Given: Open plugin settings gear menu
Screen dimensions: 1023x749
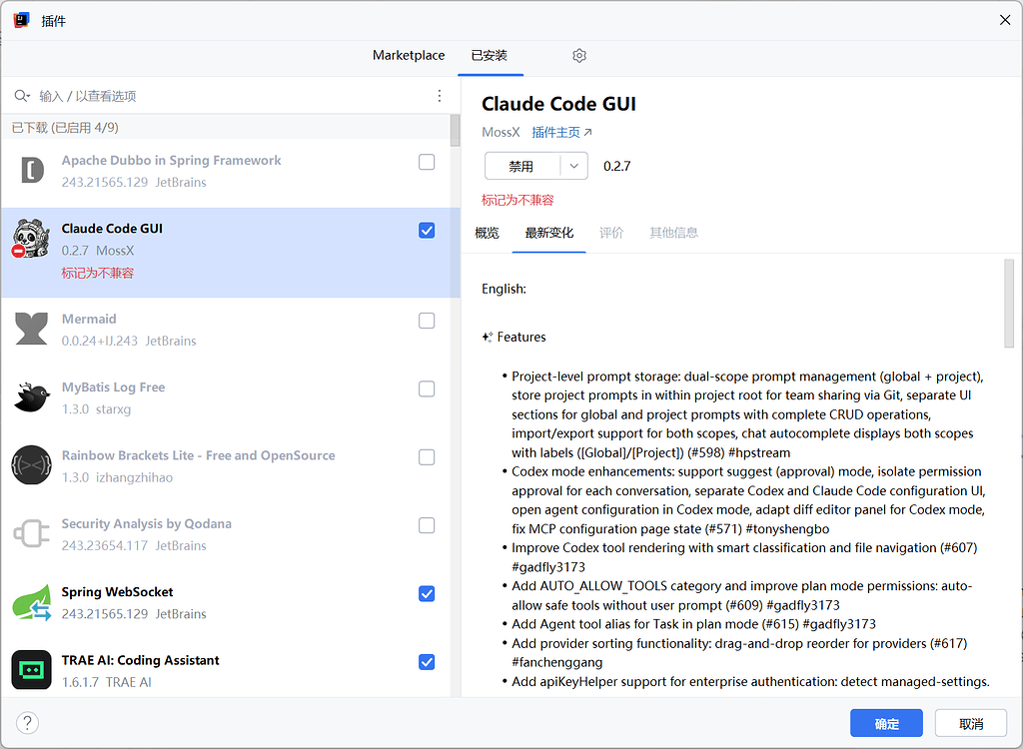Looking at the screenshot, I should click(x=579, y=56).
